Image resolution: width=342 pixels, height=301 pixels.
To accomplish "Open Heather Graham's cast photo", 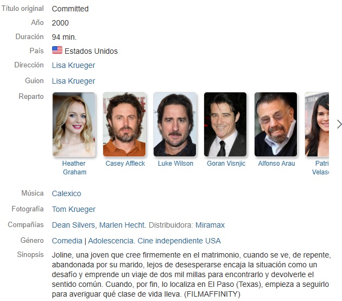I will coord(74,124).
